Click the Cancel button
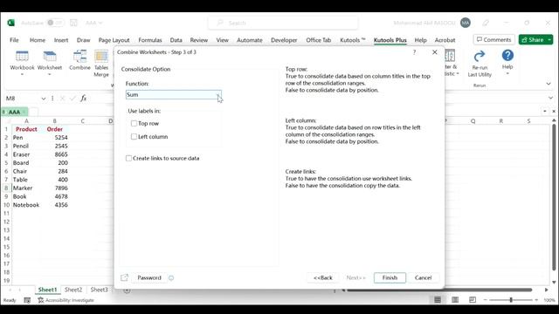This screenshot has height=314, width=559. tap(423, 277)
